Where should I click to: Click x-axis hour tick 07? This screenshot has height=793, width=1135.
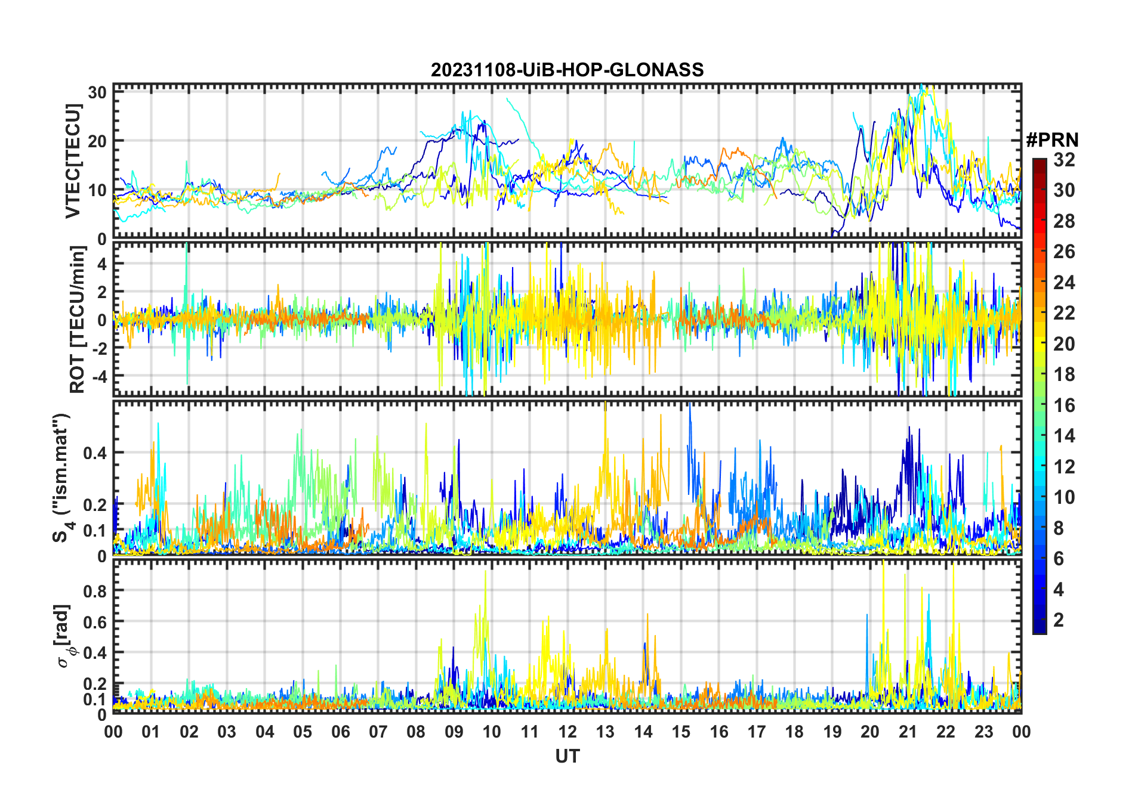(x=378, y=732)
